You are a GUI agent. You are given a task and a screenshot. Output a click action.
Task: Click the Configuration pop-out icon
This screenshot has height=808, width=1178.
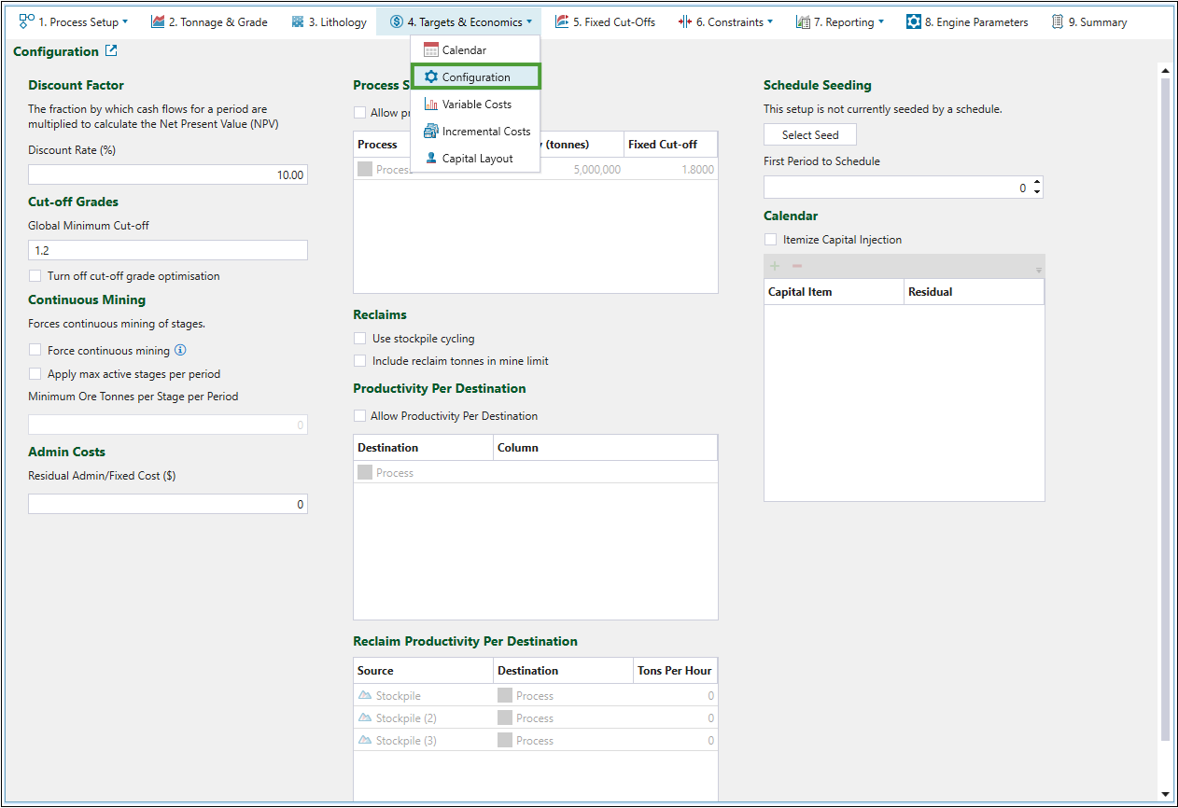[x=112, y=51]
